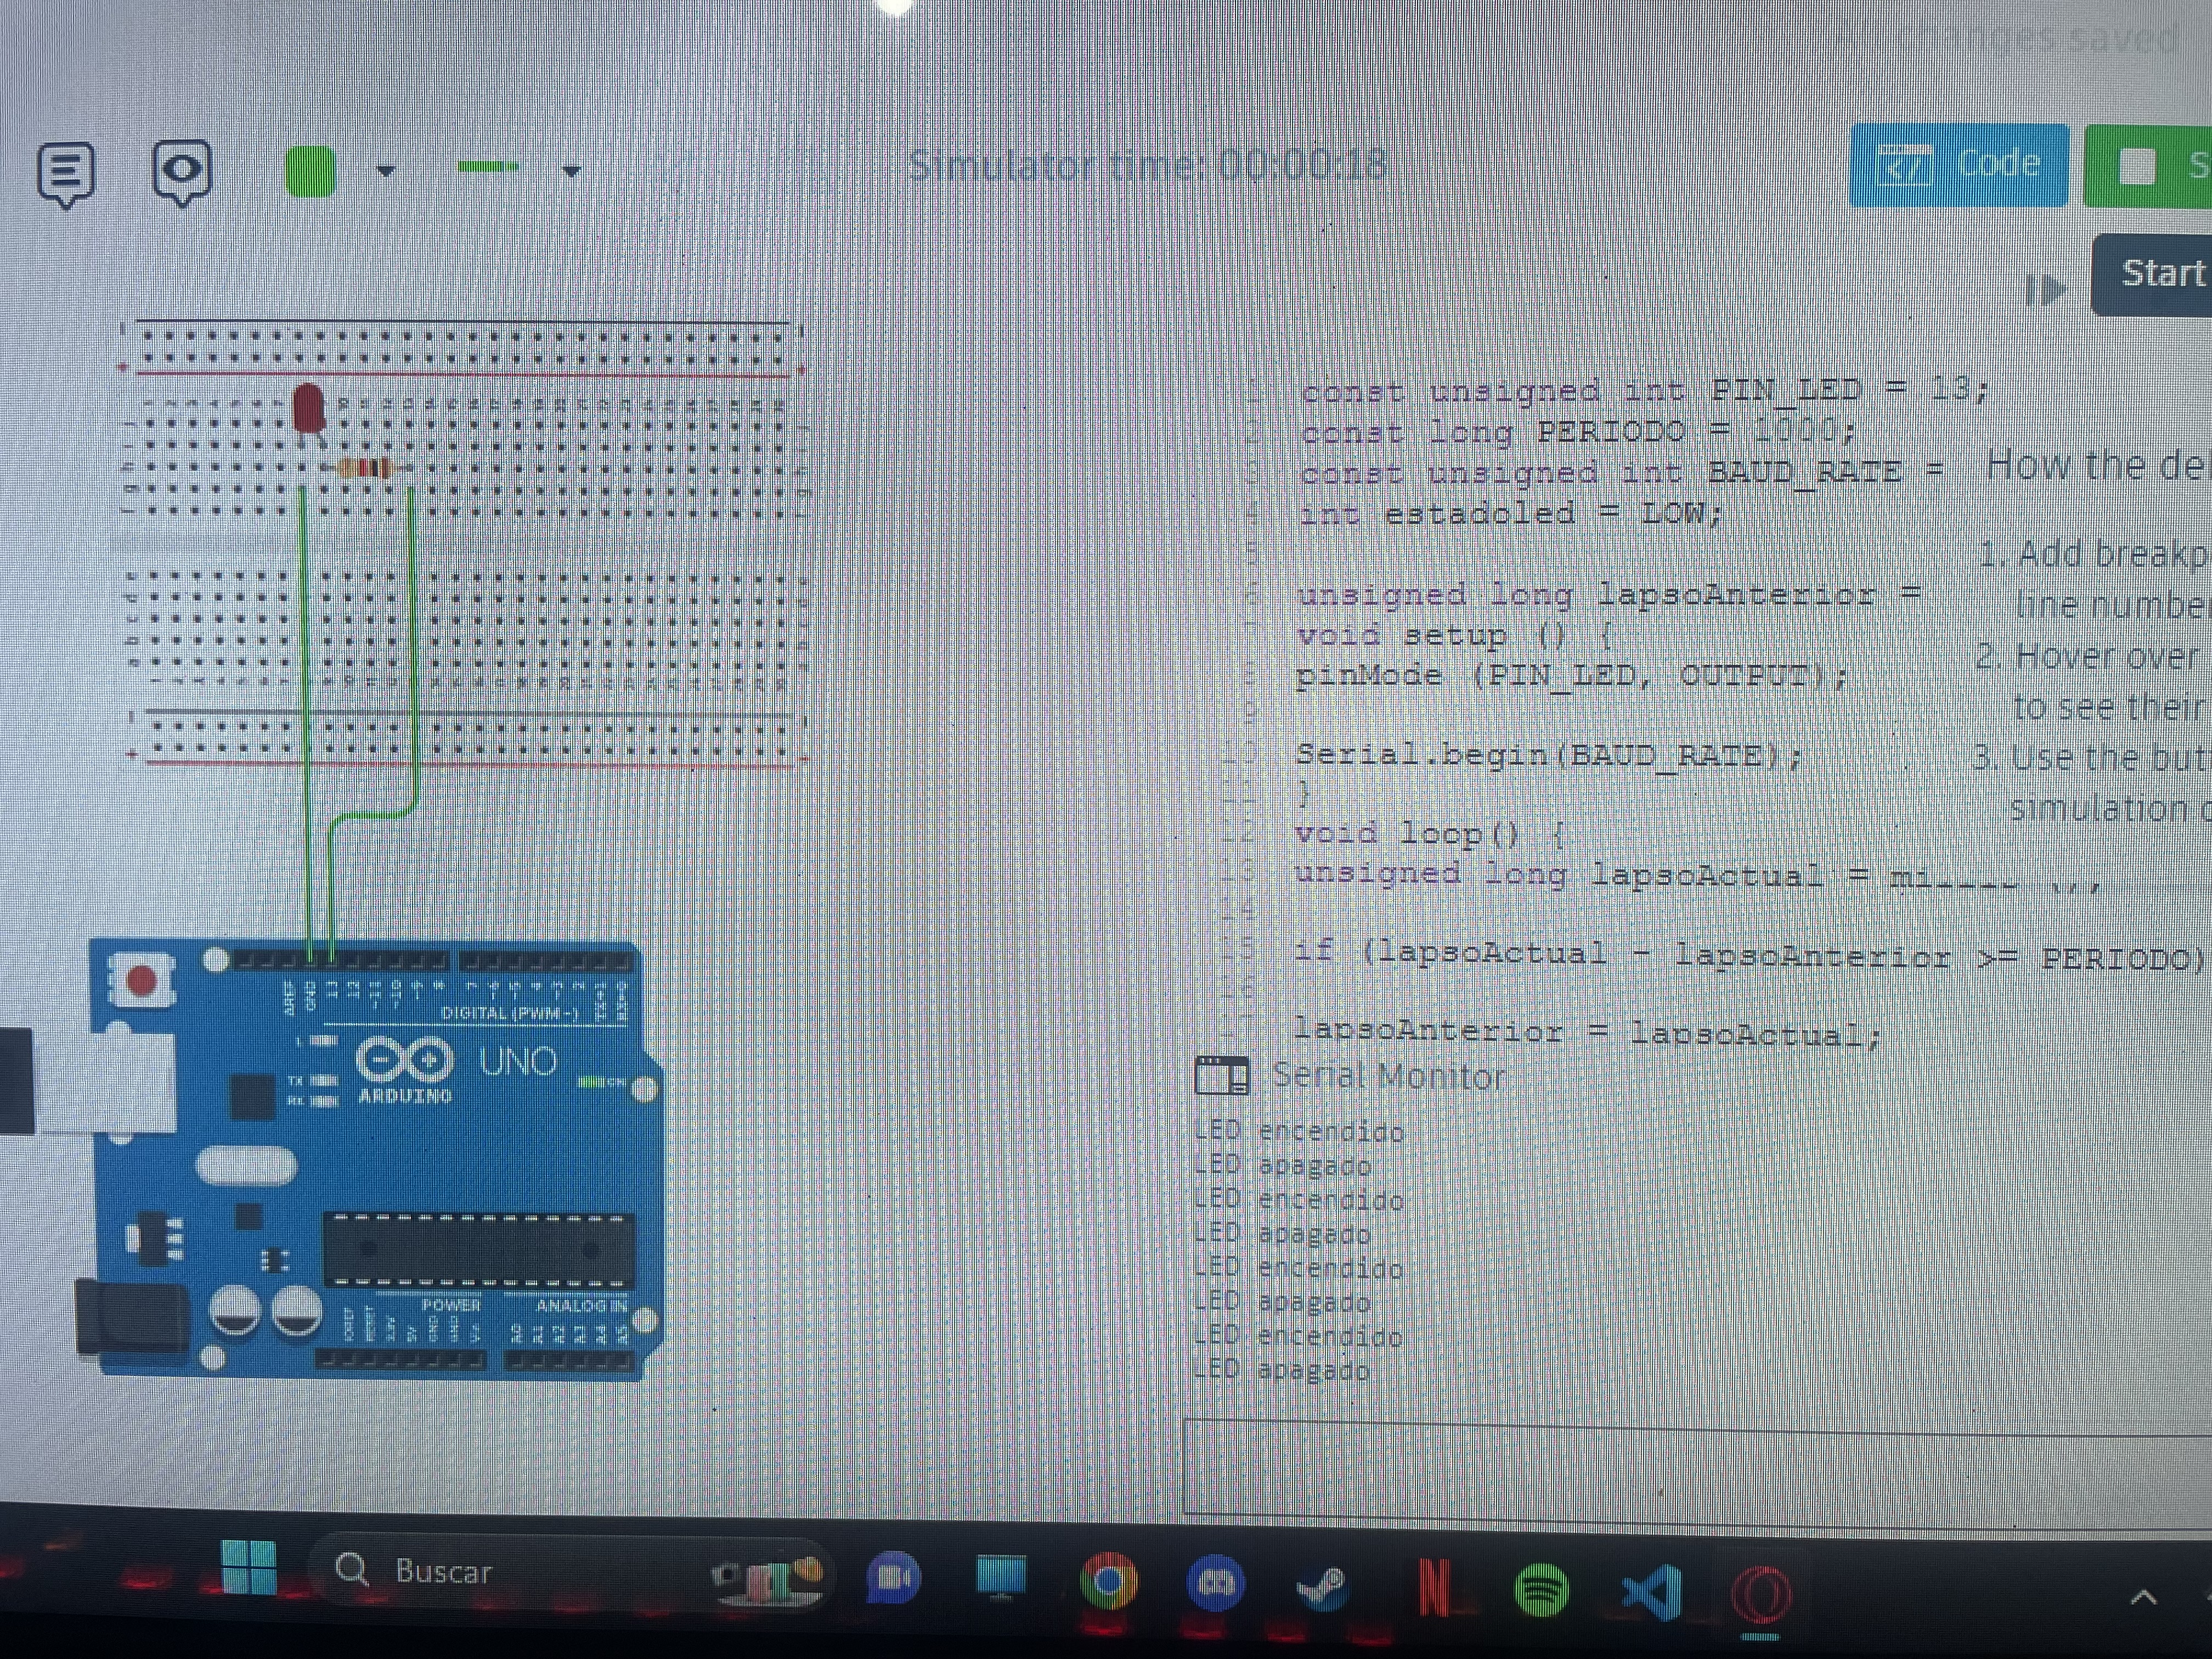Click the green wire color swatch
Image resolution: width=2212 pixels, height=1659 pixels.
(310, 171)
